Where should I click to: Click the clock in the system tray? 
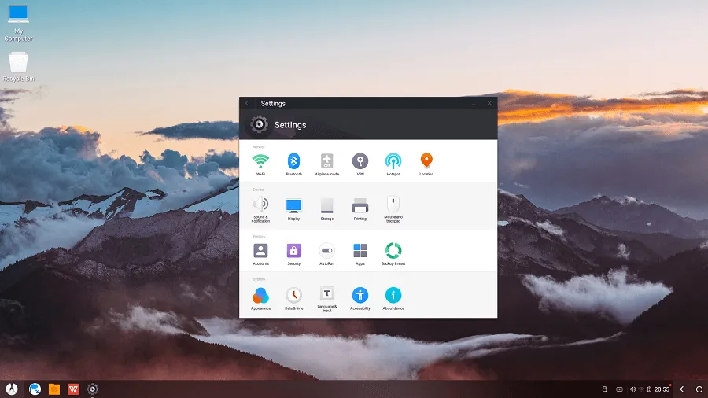click(662, 389)
